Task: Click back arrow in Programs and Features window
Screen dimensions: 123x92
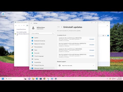Action: 16,26
